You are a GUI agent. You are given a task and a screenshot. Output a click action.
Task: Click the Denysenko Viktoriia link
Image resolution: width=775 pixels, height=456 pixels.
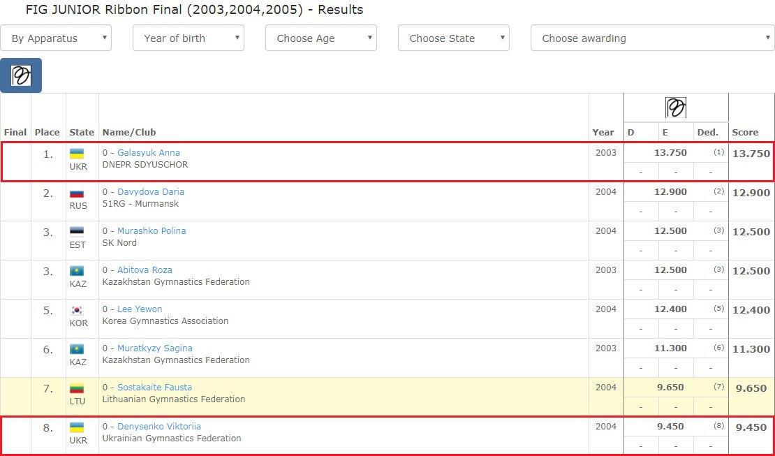[x=158, y=427]
